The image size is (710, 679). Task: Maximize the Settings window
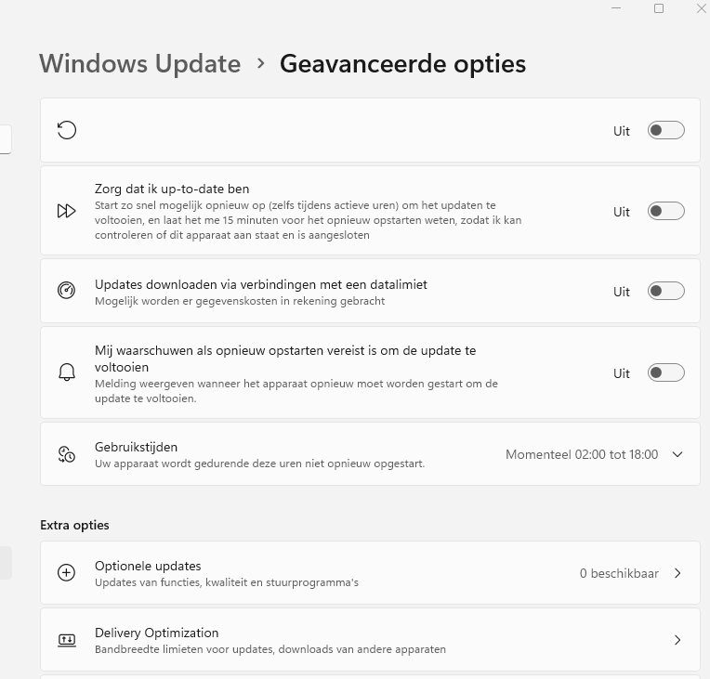tap(659, 8)
